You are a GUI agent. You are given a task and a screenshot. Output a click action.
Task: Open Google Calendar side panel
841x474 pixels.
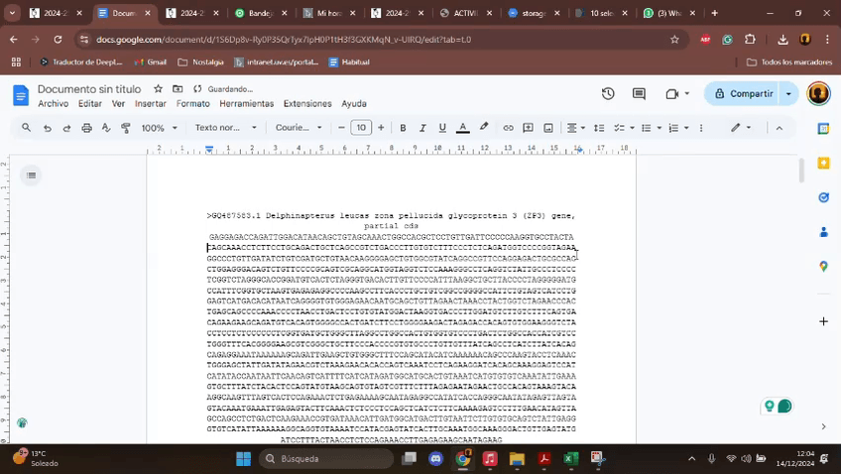(823, 129)
